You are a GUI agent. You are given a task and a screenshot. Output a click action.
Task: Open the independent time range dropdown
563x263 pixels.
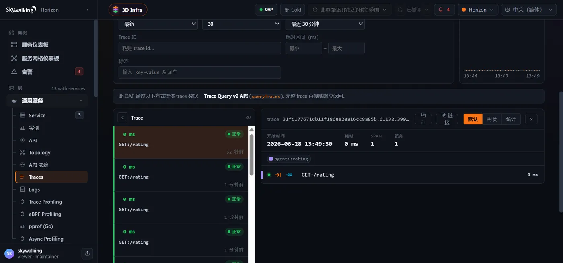(349, 10)
